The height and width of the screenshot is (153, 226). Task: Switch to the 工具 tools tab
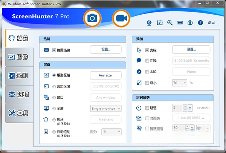(20, 113)
